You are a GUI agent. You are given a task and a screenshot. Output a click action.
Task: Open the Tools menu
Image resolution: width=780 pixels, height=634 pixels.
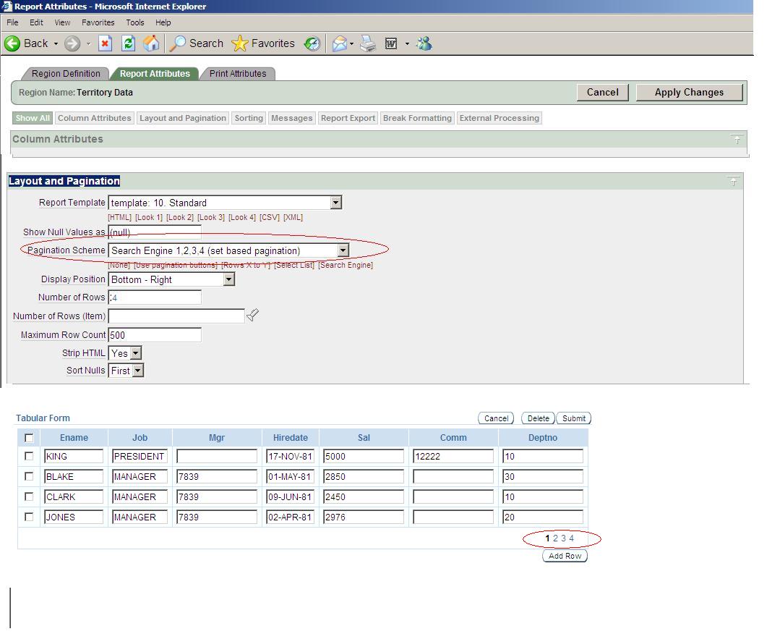click(135, 22)
